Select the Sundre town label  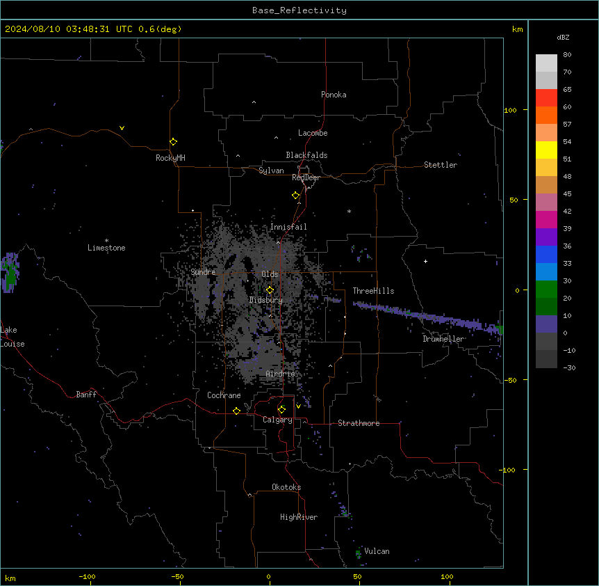(x=203, y=272)
